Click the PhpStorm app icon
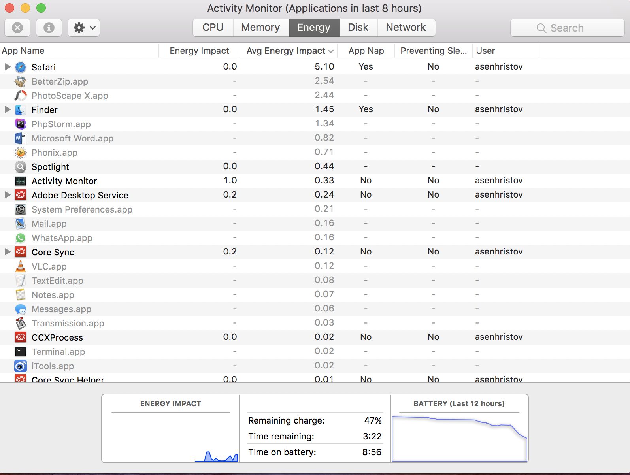The image size is (630, 475). pos(21,124)
